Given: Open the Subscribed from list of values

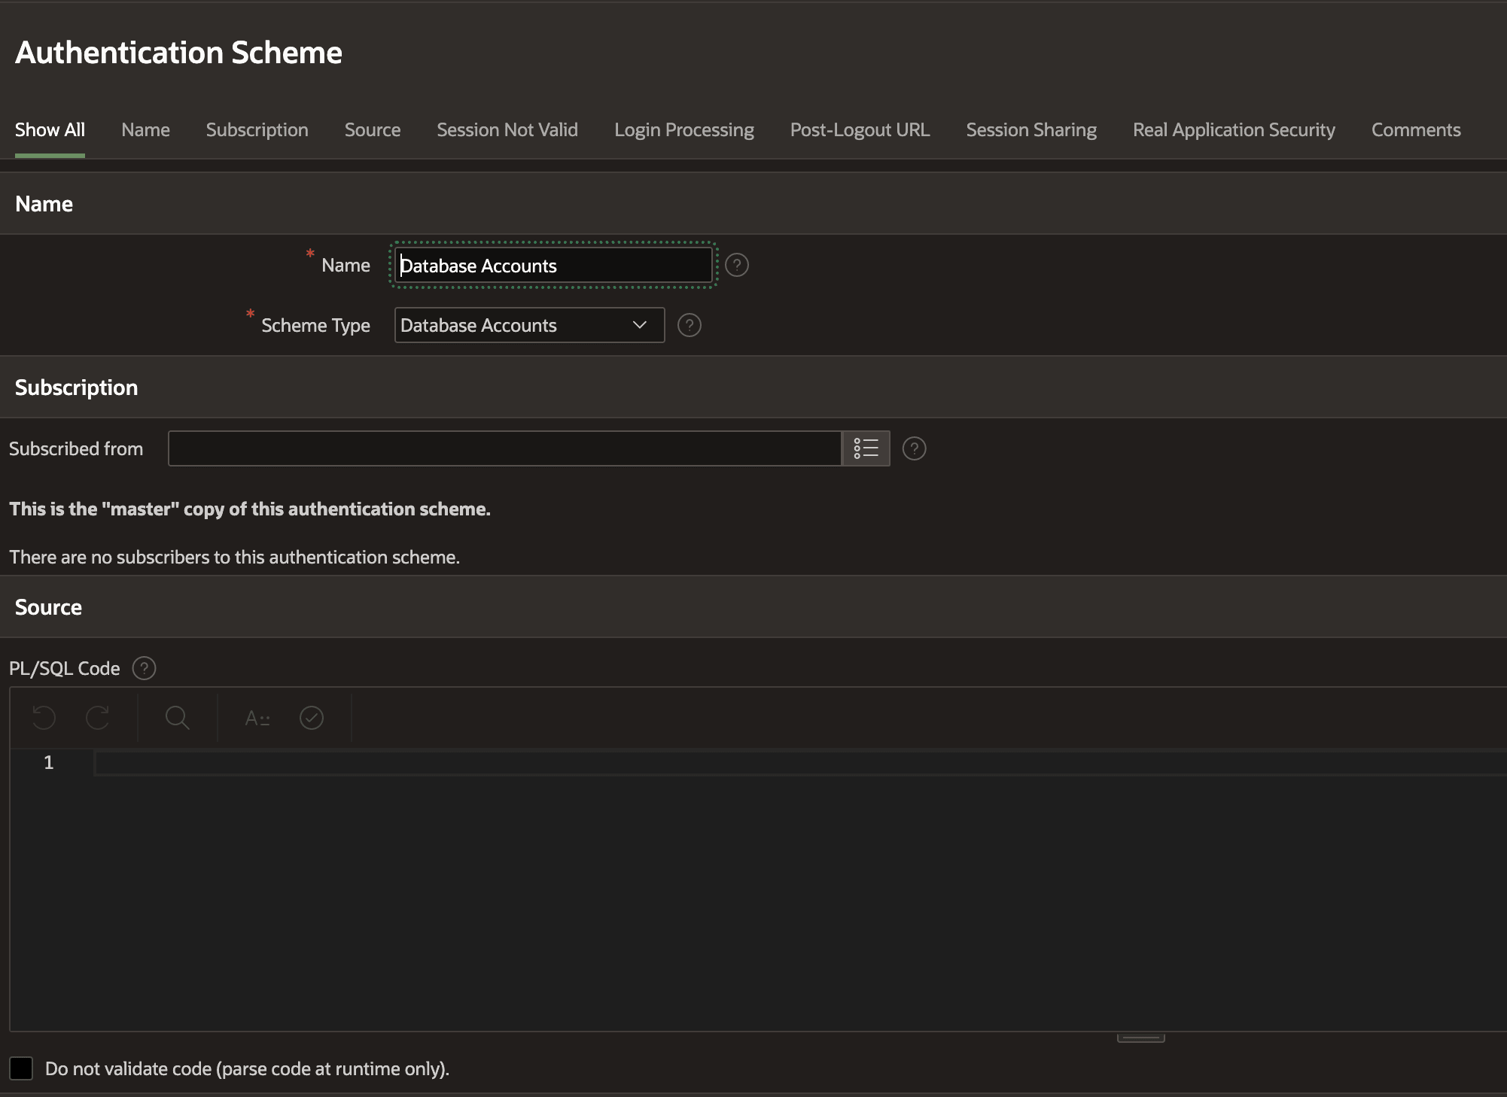Looking at the screenshot, I should [x=866, y=448].
